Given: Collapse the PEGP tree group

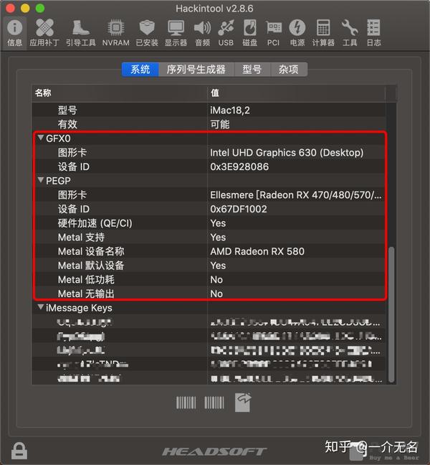Looking at the screenshot, I should [41, 180].
